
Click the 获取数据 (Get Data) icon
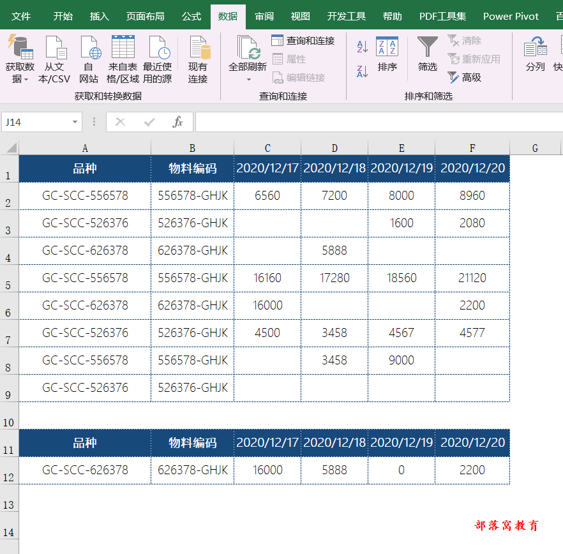(x=20, y=47)
